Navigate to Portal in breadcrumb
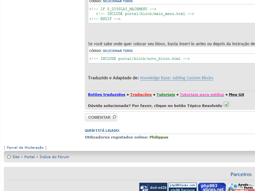255x191 pixels. [x=30, y=157]
